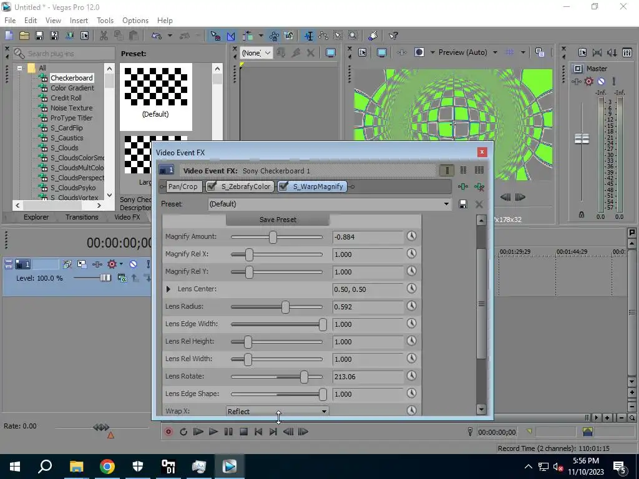Close the Video Event FX window

pos(482,152)
